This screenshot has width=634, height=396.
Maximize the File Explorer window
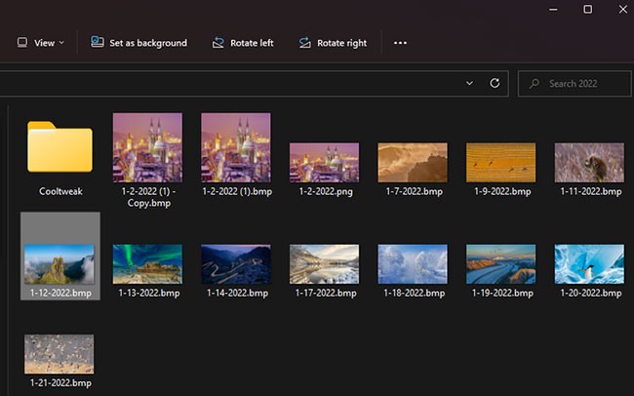tap(587, 9)
